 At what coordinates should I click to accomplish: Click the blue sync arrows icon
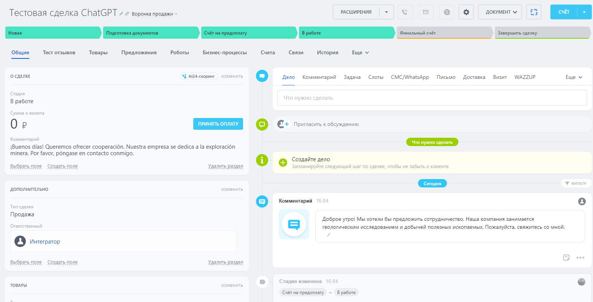tap(534, 12)
